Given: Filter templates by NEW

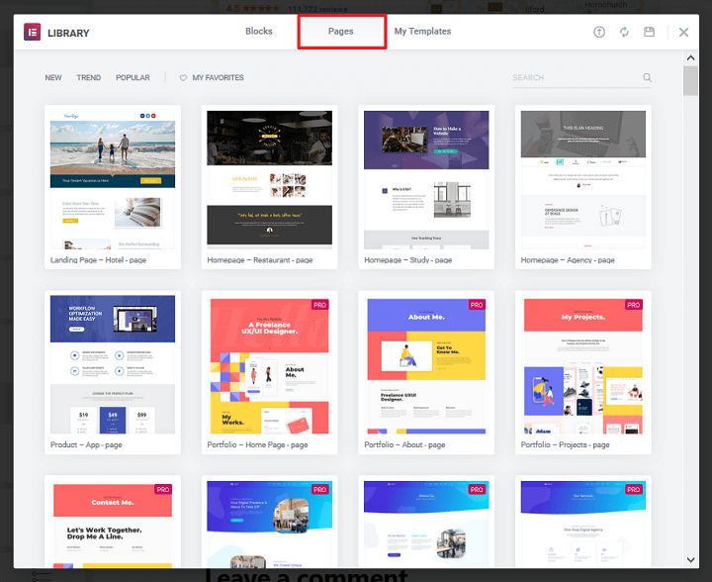Looking at the screenshot, I should coord(53,77).
